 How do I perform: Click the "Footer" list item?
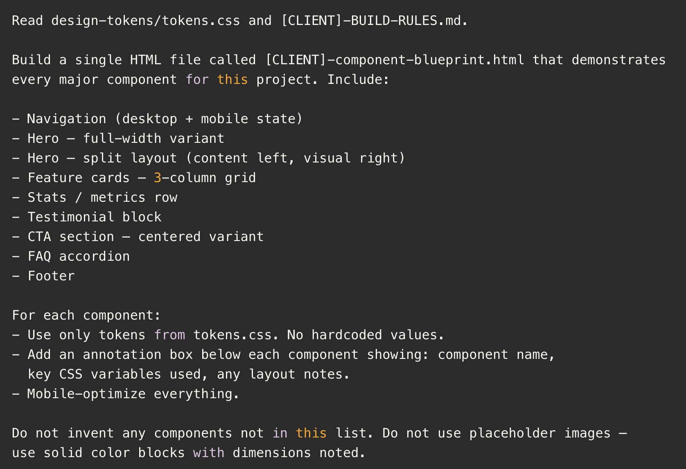point(51,276)
